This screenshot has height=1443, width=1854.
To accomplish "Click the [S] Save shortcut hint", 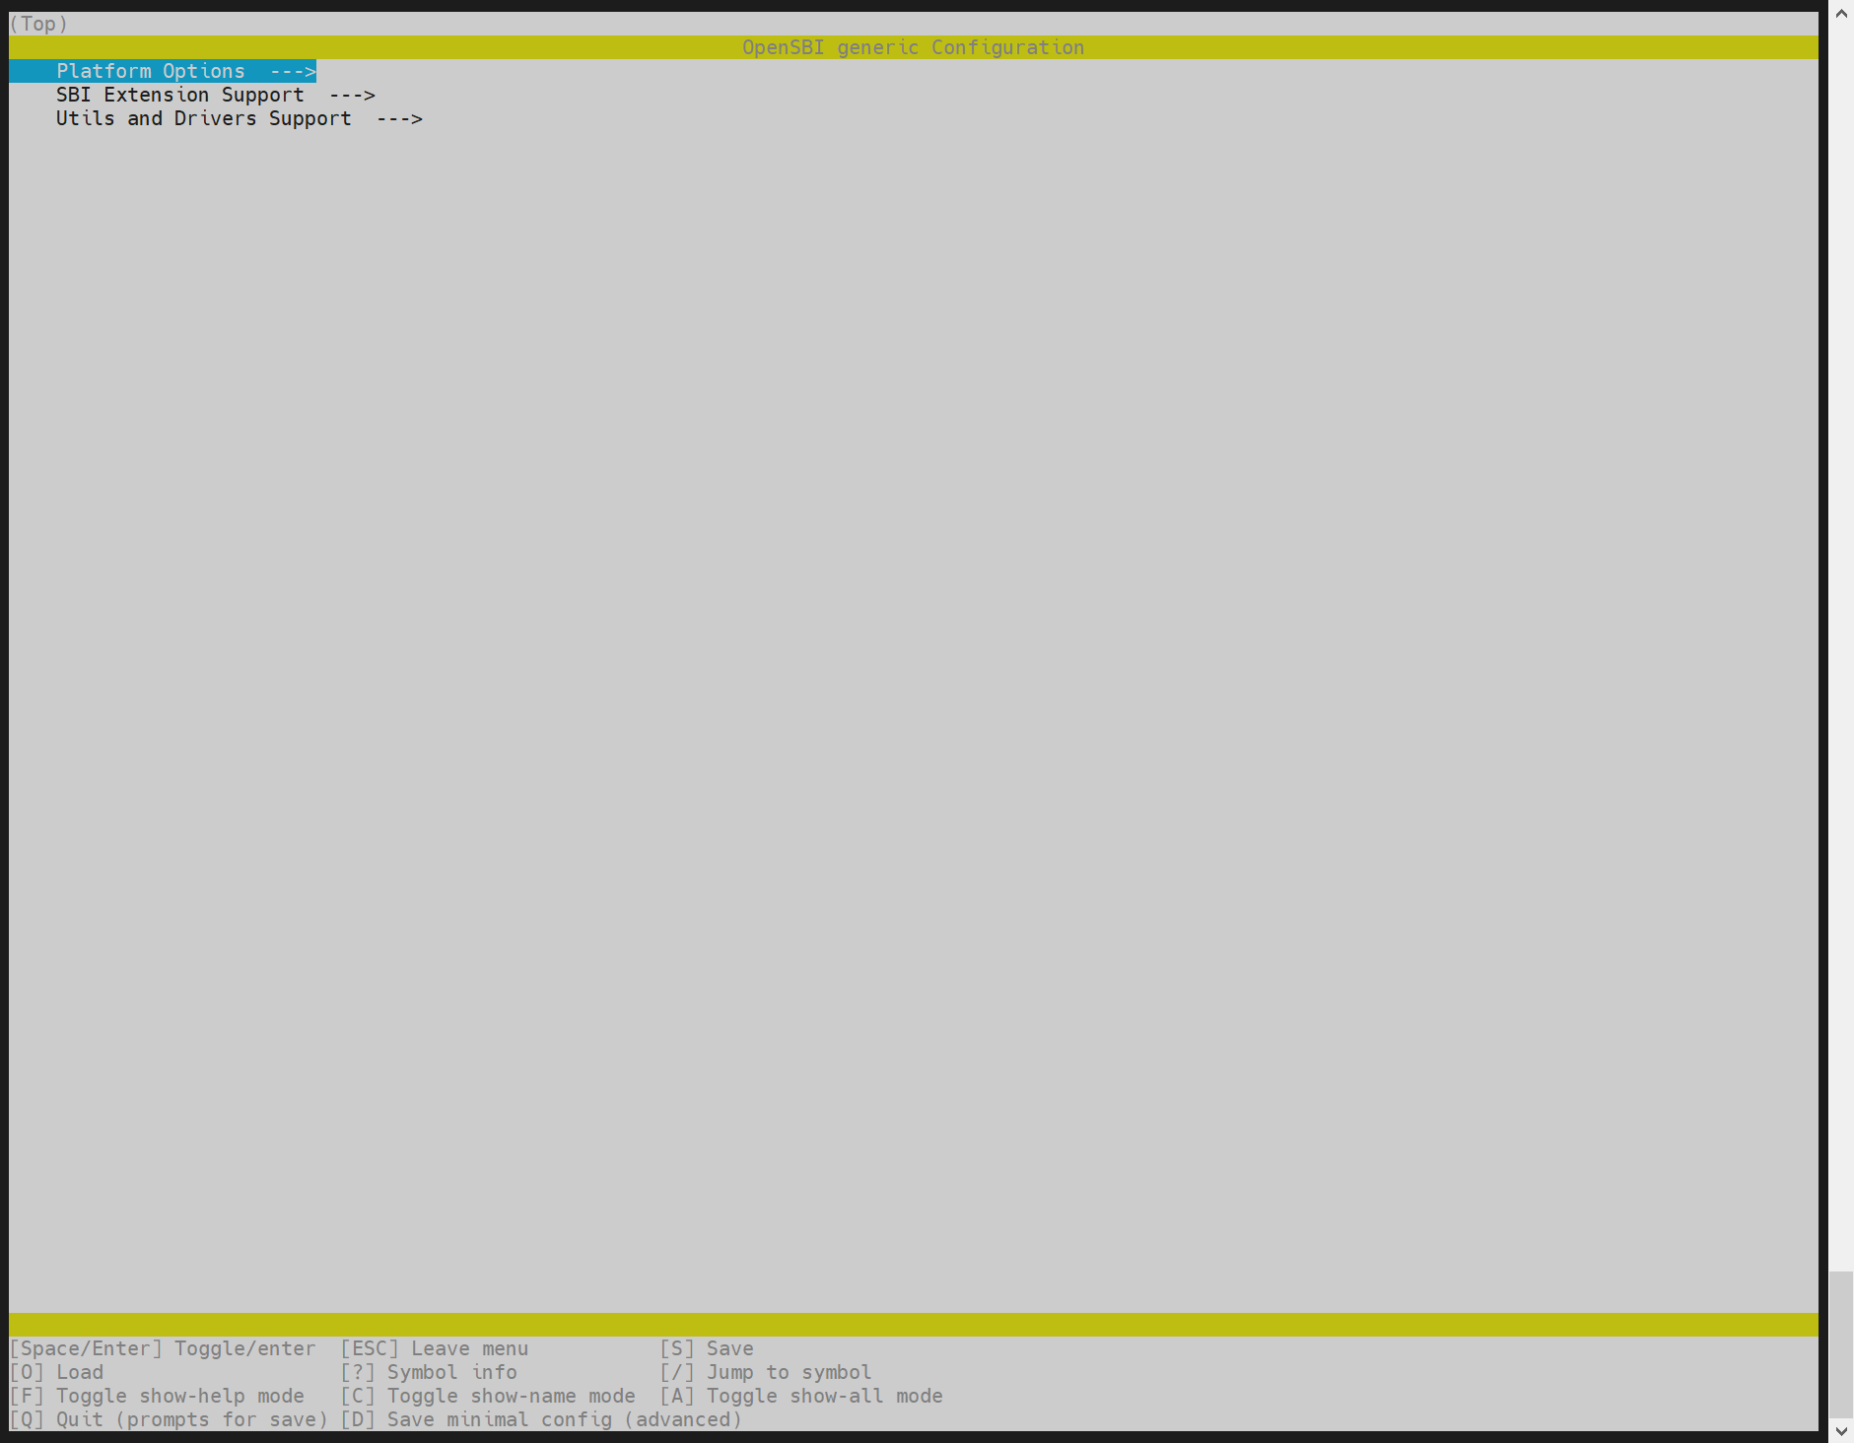I will point(706,1348).
